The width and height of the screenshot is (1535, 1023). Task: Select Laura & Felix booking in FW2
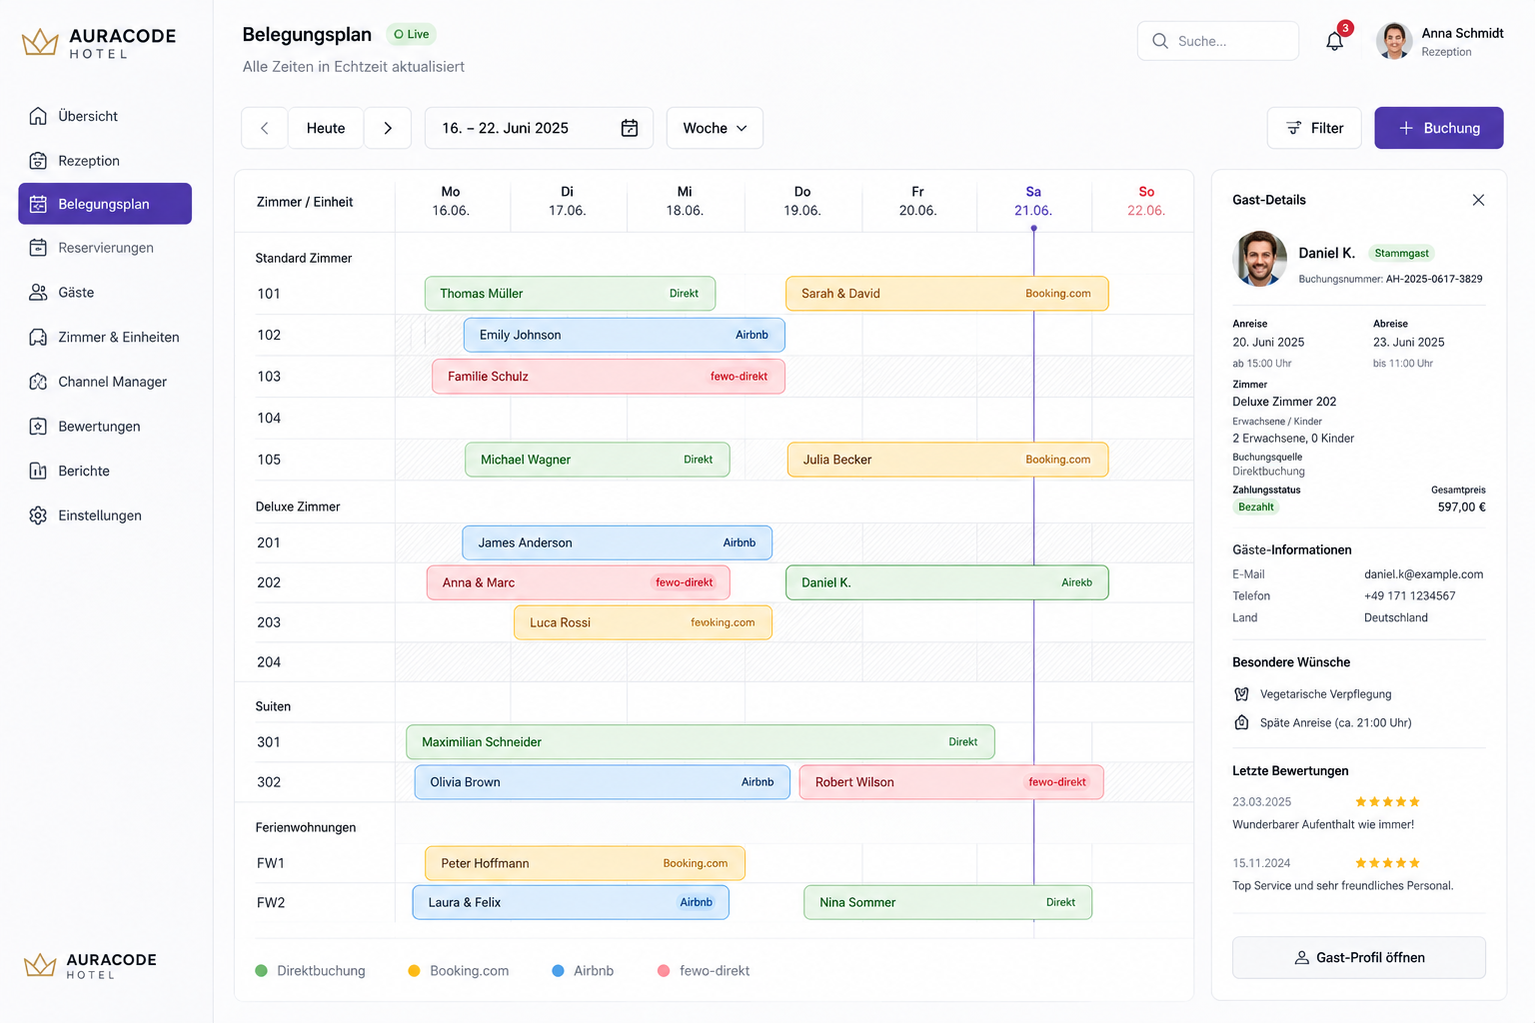click(571, 902)
